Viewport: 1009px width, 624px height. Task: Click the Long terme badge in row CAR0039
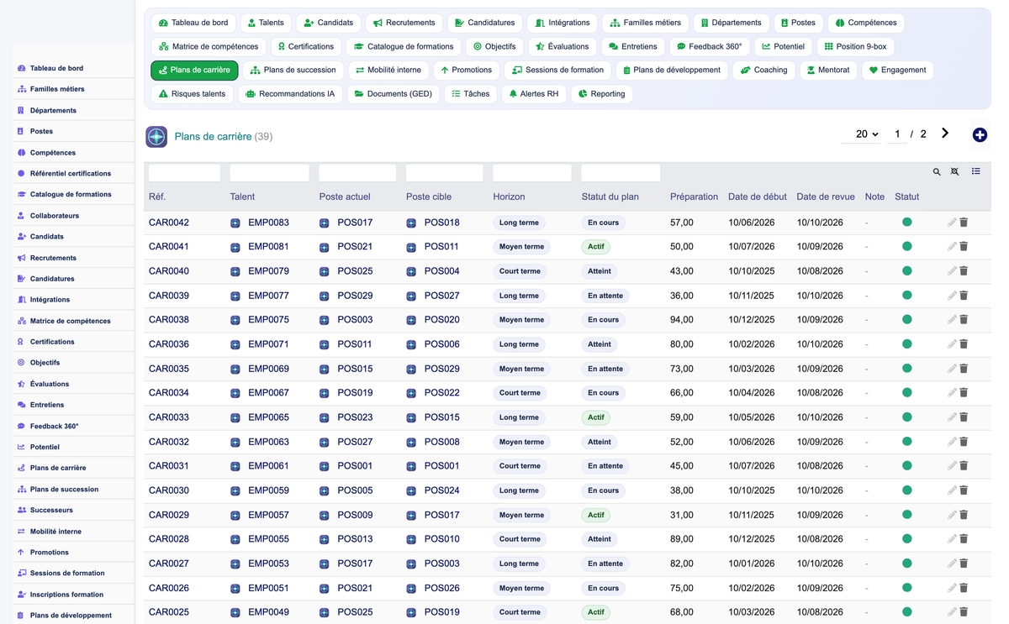[519, 296]
